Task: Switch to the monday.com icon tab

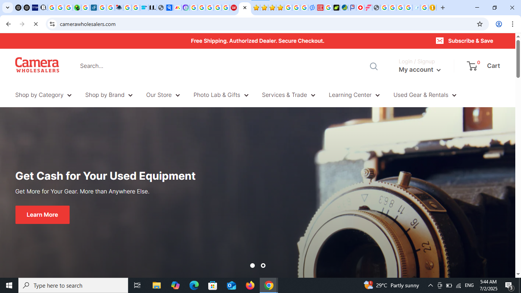Action: coord(178,8)
